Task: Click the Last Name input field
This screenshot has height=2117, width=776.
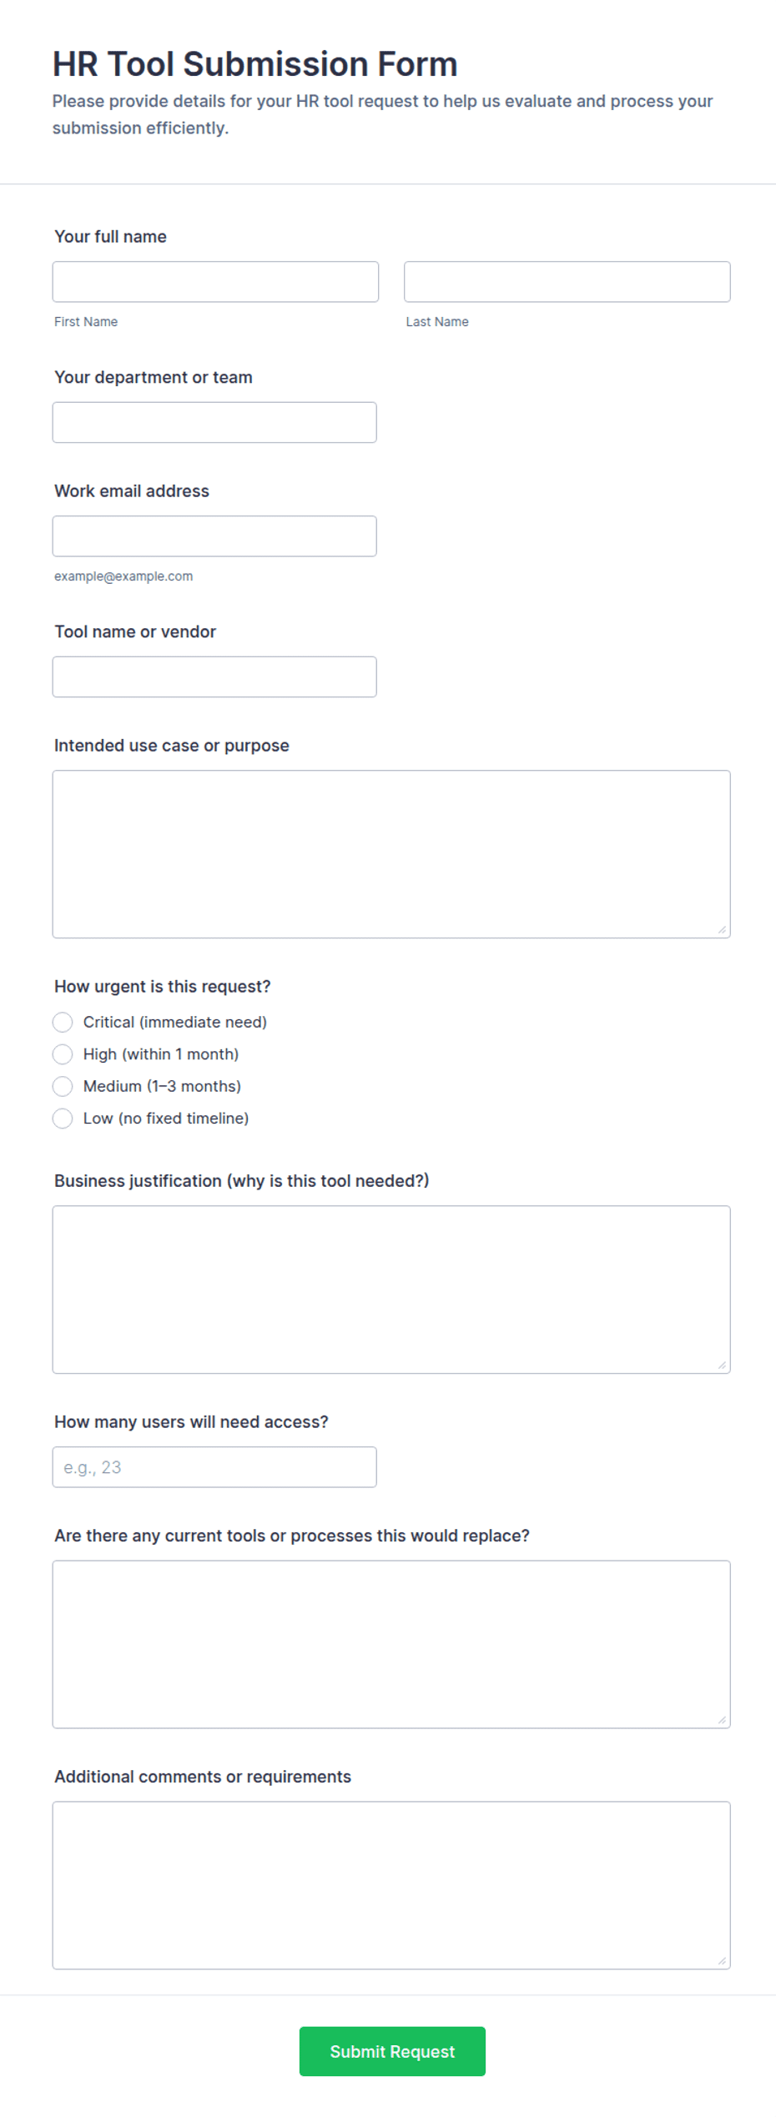Action: (567, 282)
